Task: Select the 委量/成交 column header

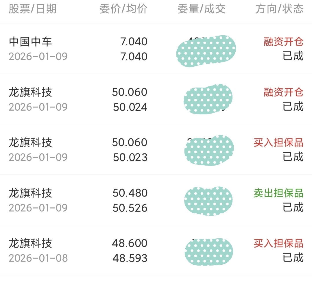Action: click(201, 9)
